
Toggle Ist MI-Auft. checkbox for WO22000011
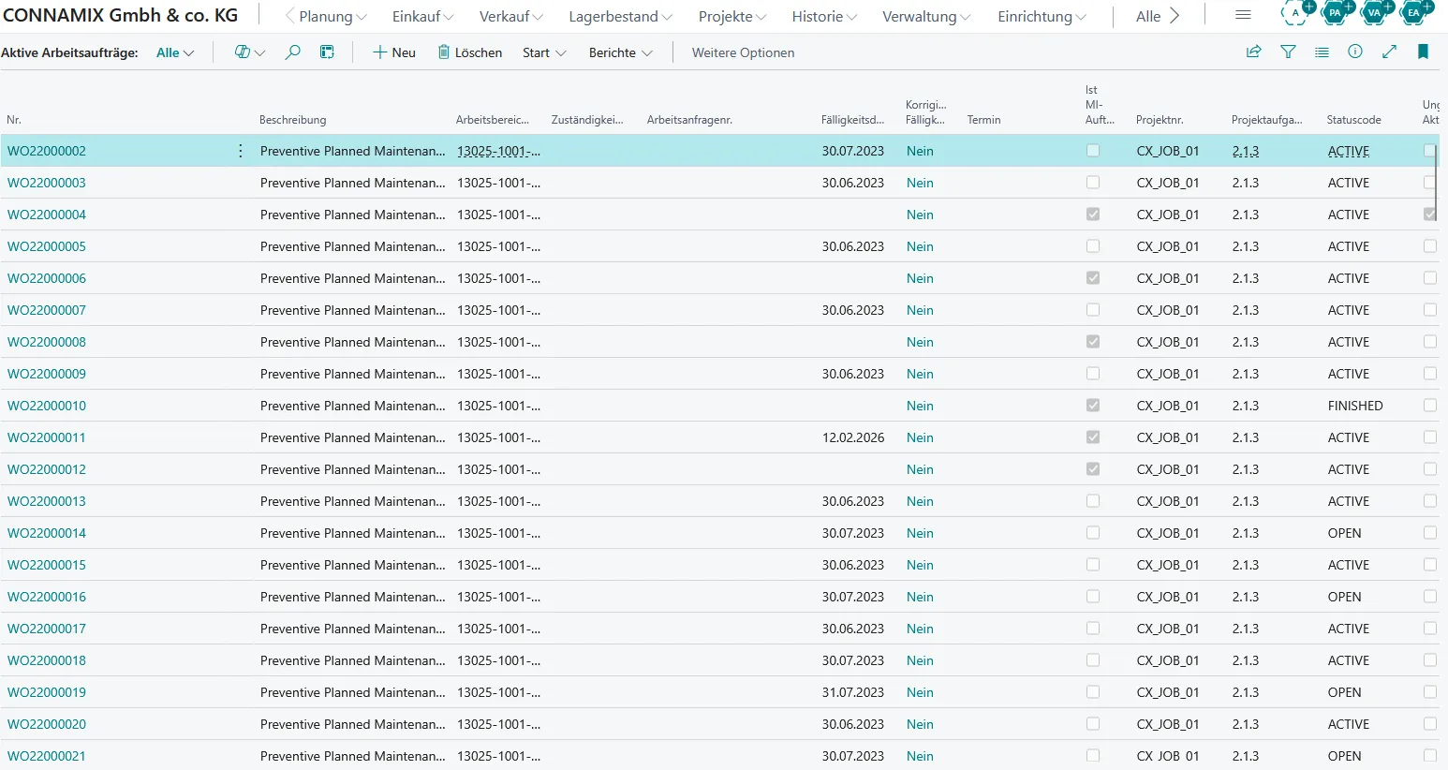pyautogui.click(x=1093, y=437)
